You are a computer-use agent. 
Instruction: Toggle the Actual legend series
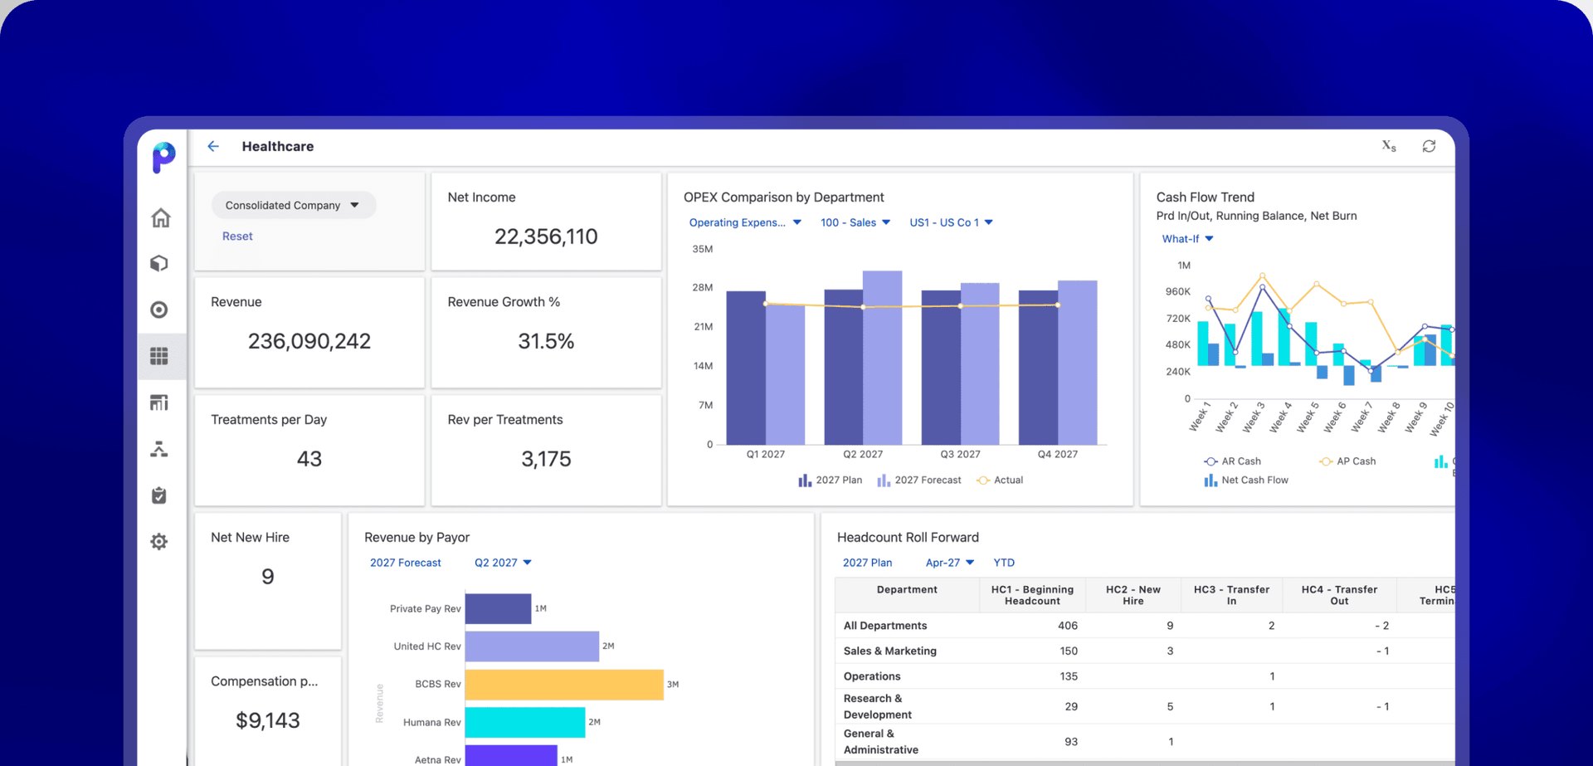click(x=1000, y=481)
